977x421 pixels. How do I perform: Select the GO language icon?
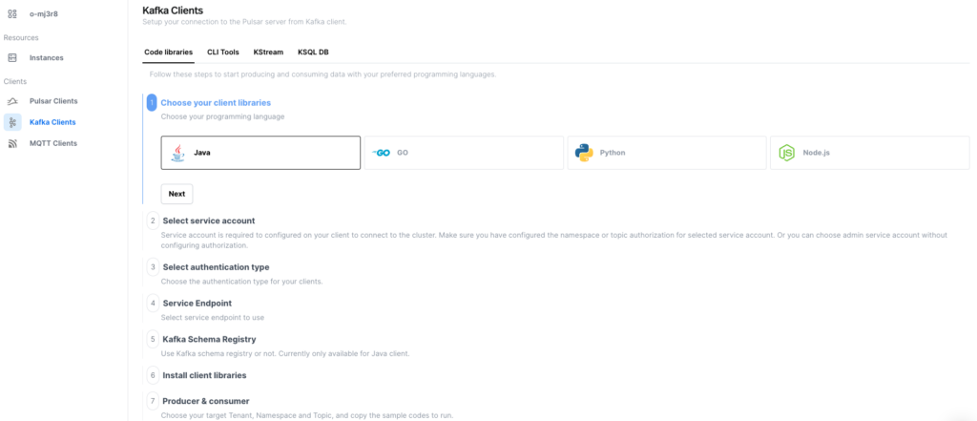pyautogui.click(x=381, y=153)
